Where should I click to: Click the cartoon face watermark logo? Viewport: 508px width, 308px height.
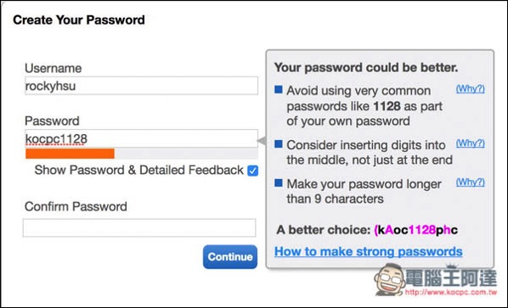tap(389, 278)
